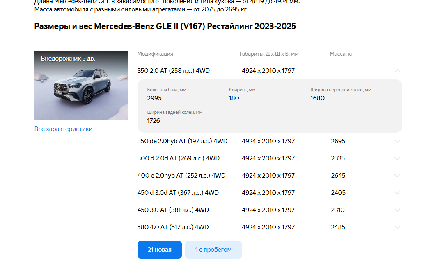Expand the 300 d 2.0d AT row chevron
Viewport: 424px width, 271px height.
[397, 158]
